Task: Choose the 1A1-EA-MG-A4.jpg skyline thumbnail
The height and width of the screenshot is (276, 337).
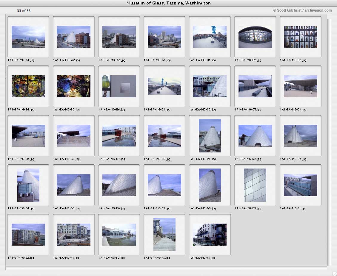Action: (164, 37)
